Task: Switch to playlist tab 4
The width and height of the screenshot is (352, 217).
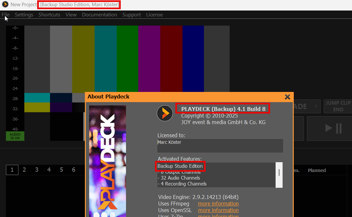Action: (x=49, y=170)
